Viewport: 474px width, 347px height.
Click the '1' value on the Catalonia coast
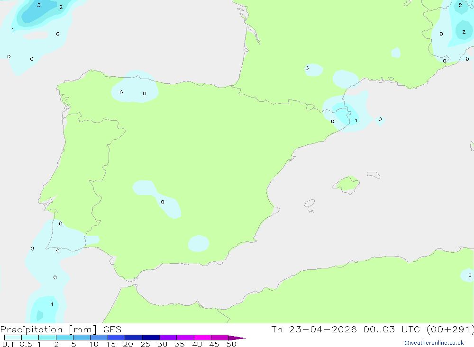(356, 121)
